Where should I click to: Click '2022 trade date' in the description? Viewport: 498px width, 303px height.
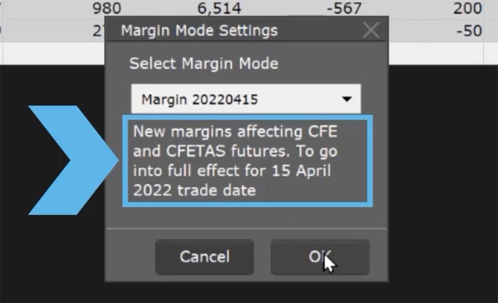195,190
